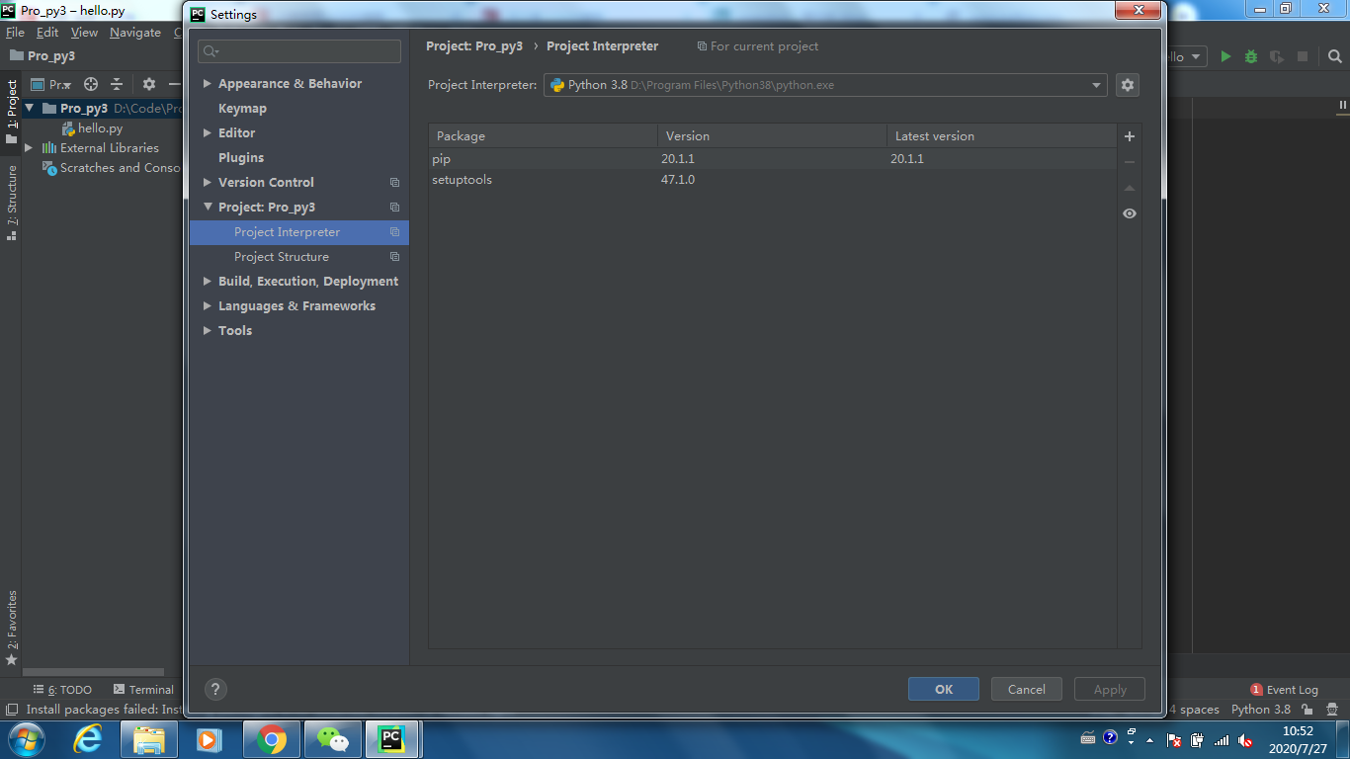This screenshot has width=1350, height=759.
Task: Click the plus icon to install package
Action: coord(1130,136)
